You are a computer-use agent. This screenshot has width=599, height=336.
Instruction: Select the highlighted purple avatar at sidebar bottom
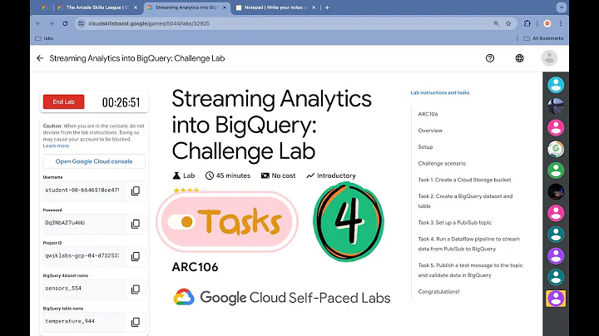point(556,299)
